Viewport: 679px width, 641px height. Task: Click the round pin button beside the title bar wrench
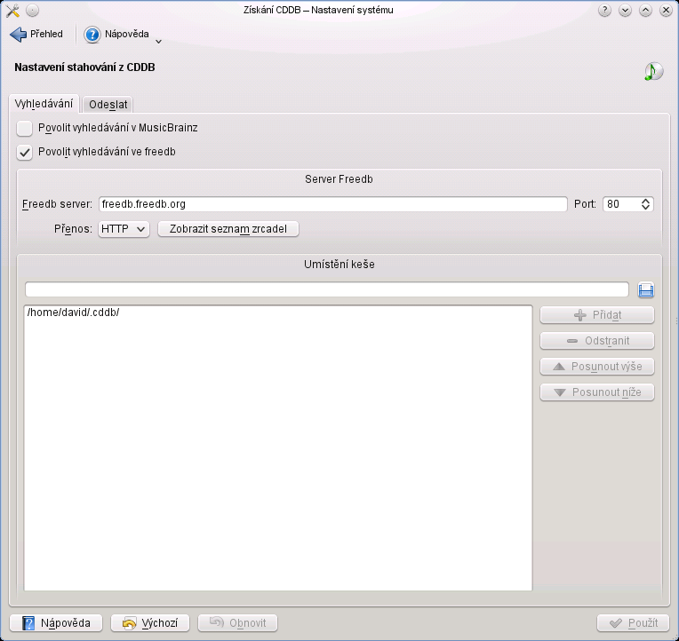click(x=33, y=11)
